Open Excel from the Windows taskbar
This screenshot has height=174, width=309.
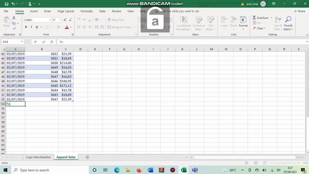point(183,170)
